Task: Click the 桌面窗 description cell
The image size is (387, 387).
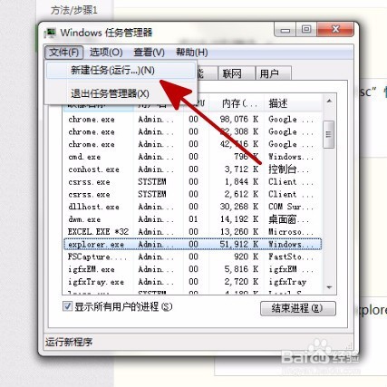Action: click(x=288, y=219)
